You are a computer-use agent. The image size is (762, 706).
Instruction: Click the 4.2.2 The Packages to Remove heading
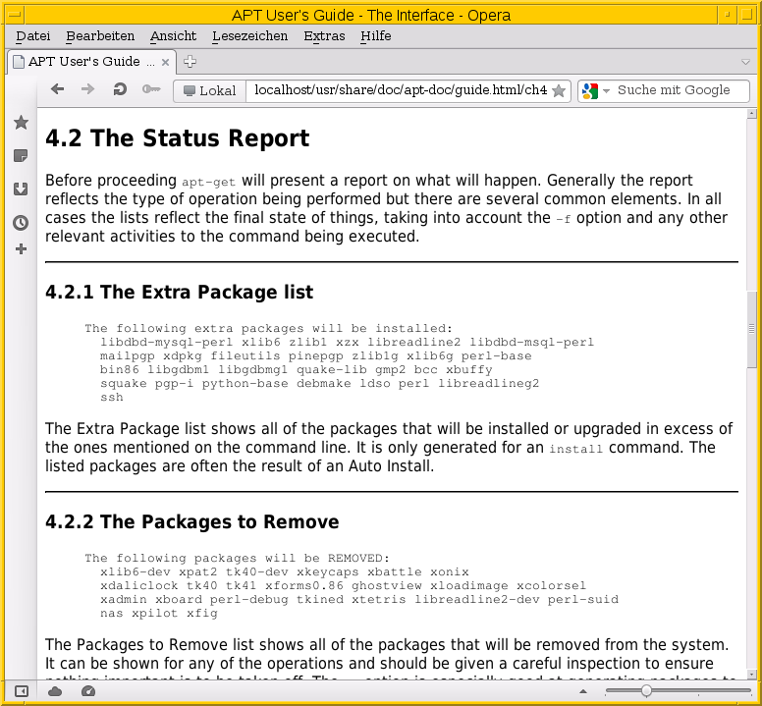191,521
